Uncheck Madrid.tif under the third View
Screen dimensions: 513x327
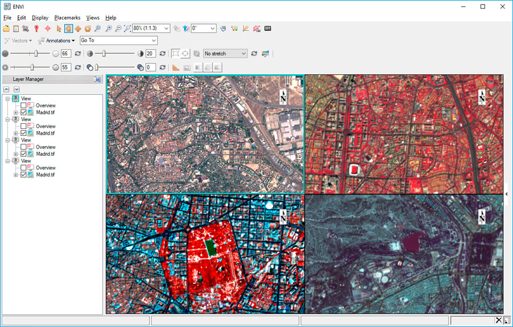[x=23, y=154]
